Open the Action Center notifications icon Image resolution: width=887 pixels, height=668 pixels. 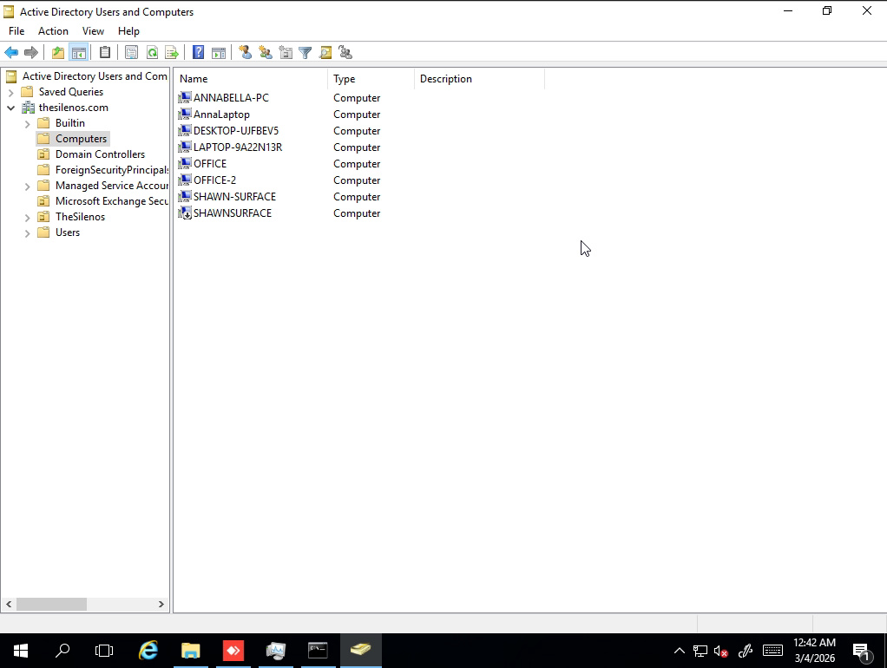coord(862,652)
